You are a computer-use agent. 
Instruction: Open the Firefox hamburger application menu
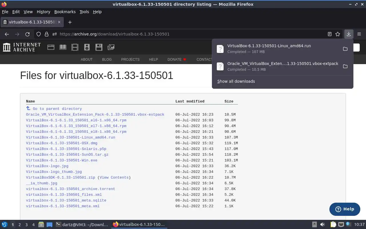coord(359,34)
